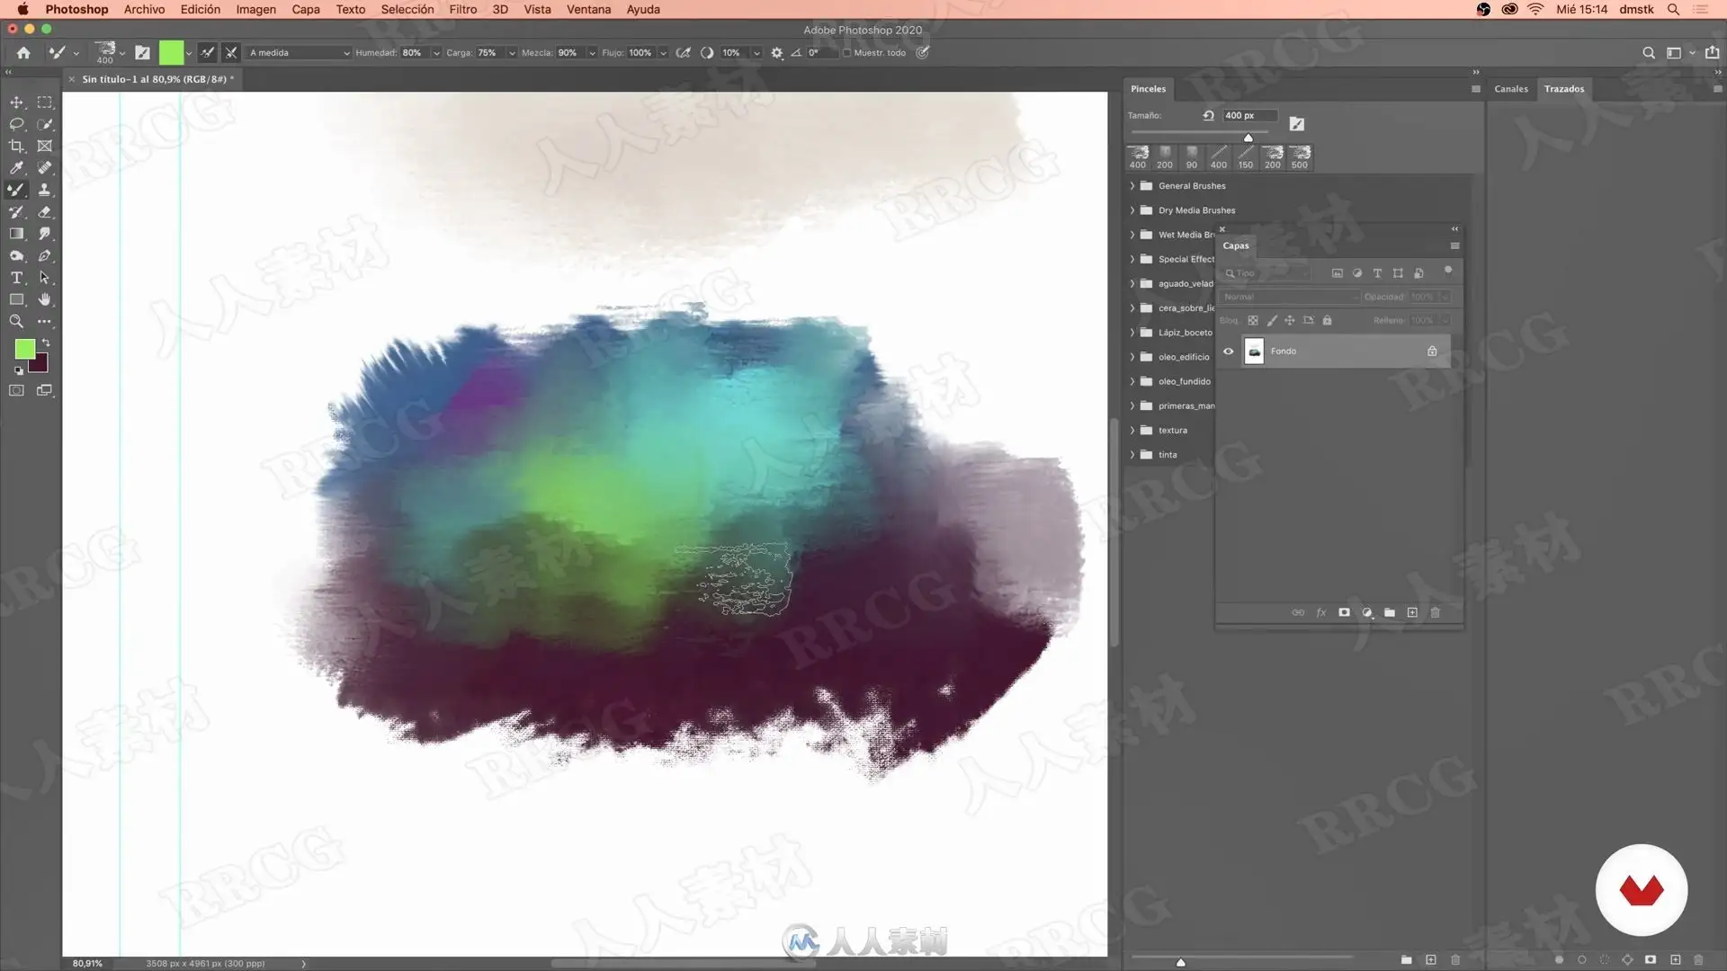Image resolution: width=1727 pixels, height=971 pixels.
Task: Open the Filtro menu
Action: click(x=462, y=9)
